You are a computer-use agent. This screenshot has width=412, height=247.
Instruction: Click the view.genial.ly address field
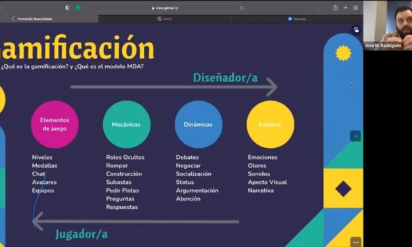coord(165,8)
